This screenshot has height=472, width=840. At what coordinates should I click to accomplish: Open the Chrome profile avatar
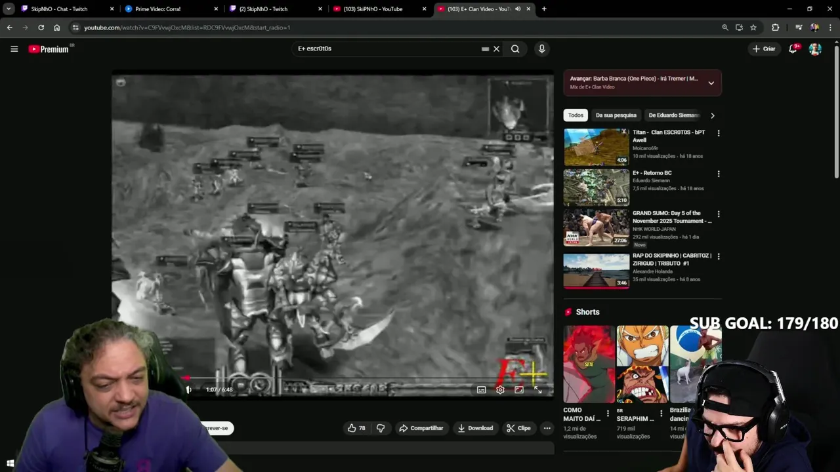click(x=814, y=28)
